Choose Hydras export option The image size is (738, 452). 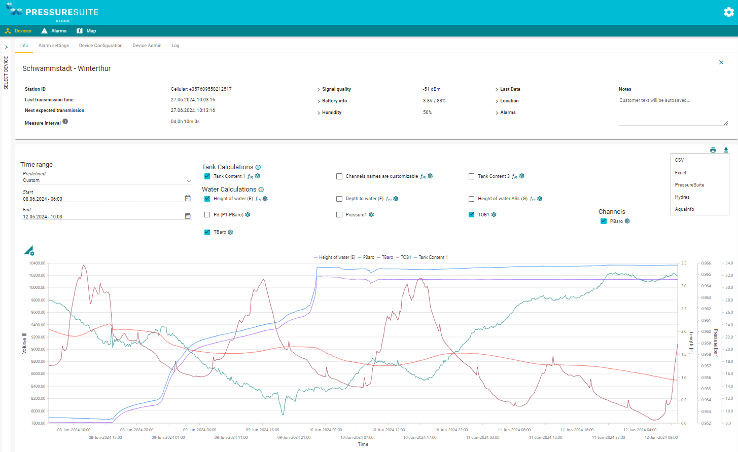(700, 197)
